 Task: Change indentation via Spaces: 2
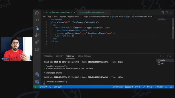[129, 87]
